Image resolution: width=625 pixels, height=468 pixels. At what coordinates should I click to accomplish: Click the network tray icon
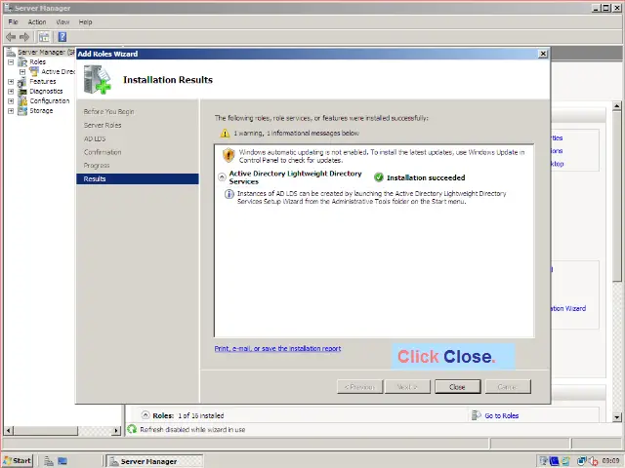(582, 461)
